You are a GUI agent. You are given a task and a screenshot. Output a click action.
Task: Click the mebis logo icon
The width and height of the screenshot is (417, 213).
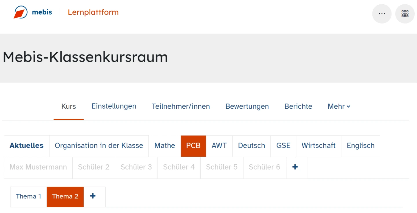[21, 12]
